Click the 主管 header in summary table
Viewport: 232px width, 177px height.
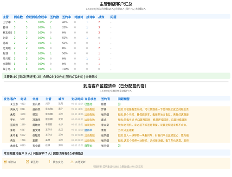pos(6,17)
